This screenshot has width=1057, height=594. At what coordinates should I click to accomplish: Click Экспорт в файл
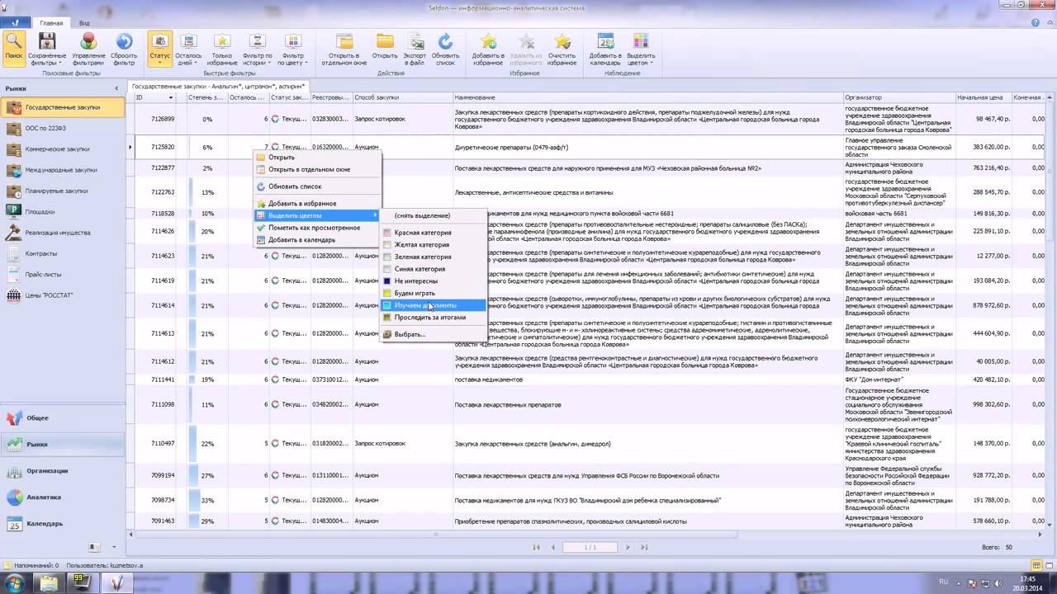coord(415,49)
